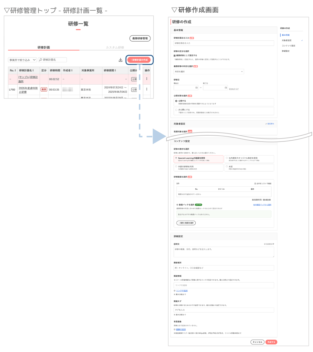Image resolution: width=313 pixels, height=352 pixels.
Task: Open the 科目を選択 dropdown
Action: 209,72
